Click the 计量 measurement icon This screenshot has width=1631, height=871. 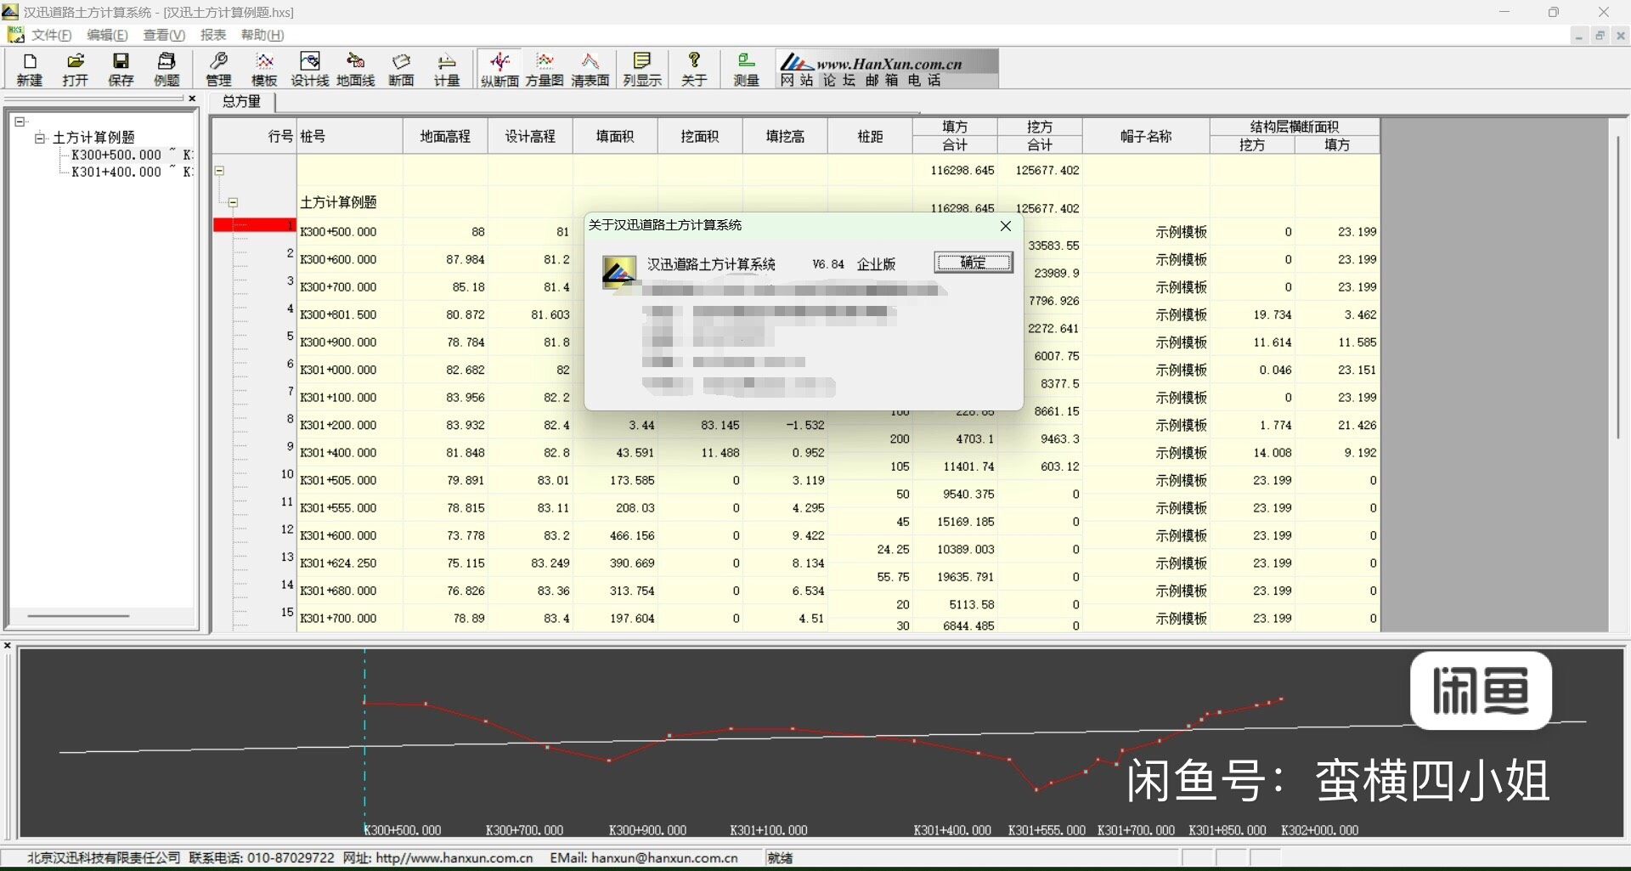[447, 69]
